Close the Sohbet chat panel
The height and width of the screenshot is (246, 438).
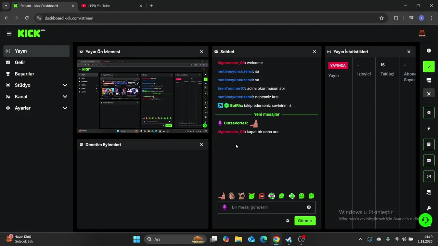[314, 52]
